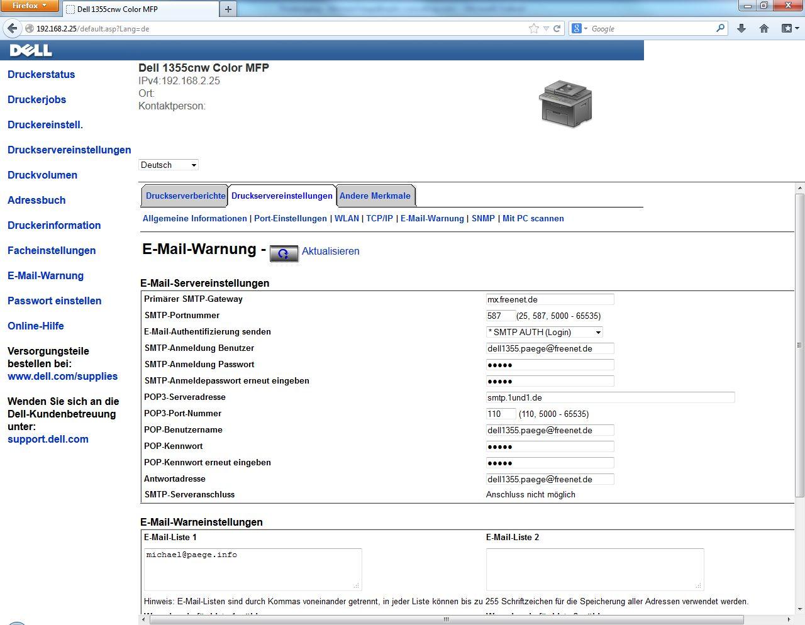Click the horizontal scrollbar at bottom
Viewport: 805px width, 625px height.
tap(446, 619)
